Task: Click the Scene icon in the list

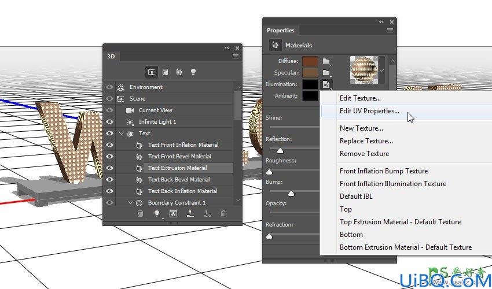Action: pyautogui.click(x=121, y=99)
